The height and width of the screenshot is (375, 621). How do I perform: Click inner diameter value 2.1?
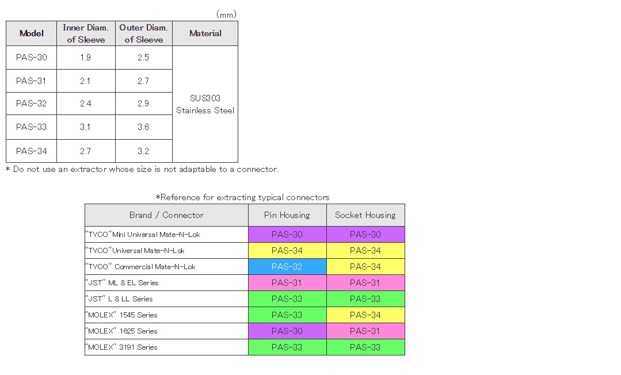(86, 81)
